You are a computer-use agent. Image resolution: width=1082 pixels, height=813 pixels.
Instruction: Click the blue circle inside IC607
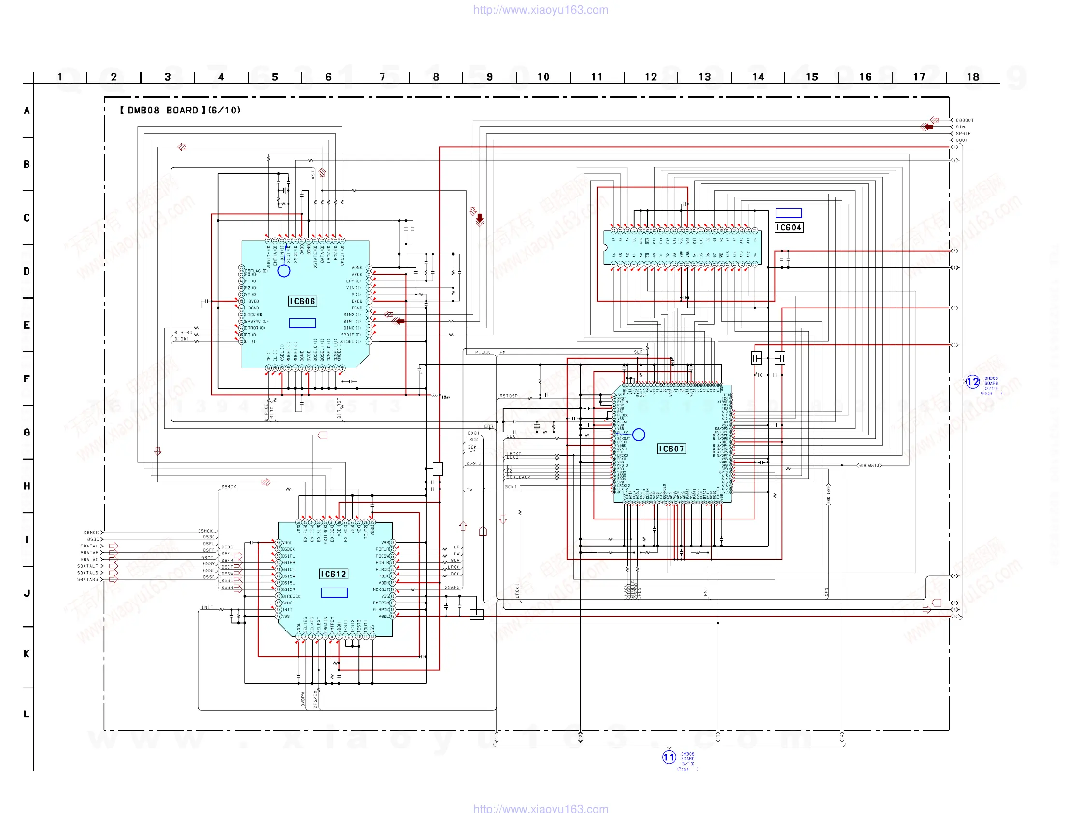(639, 435)
